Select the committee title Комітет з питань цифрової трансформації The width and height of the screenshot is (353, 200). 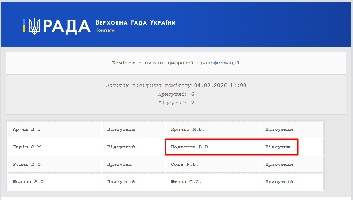click(176, 63)
